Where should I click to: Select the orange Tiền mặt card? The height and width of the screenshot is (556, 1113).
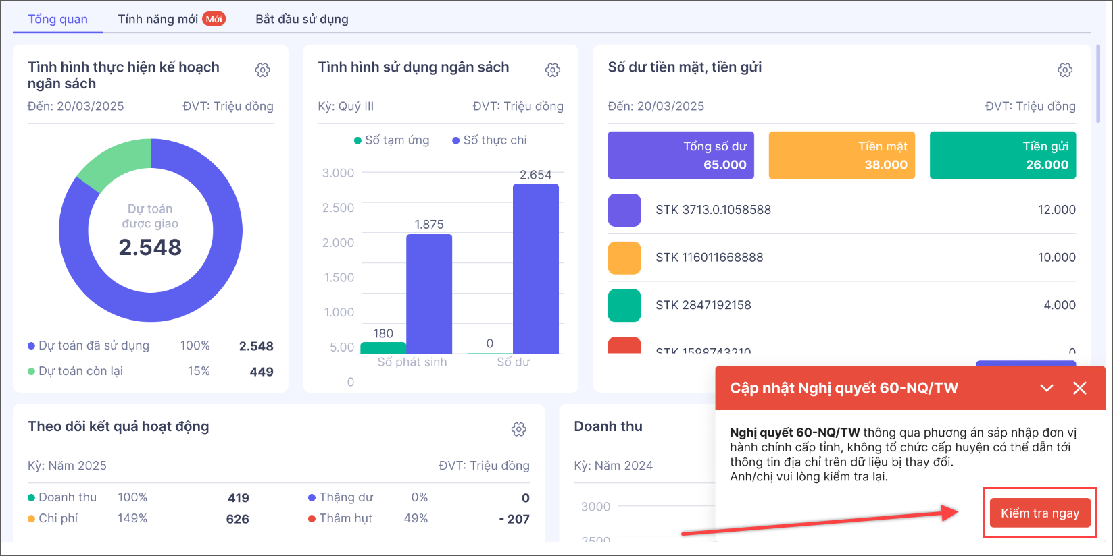coord(841,155)
